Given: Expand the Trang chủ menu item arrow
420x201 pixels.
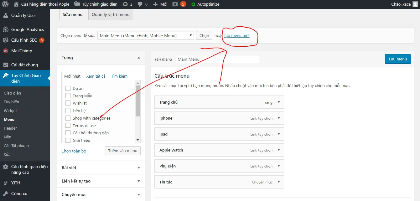Looking at the screenshot, I should coord(279,102).
